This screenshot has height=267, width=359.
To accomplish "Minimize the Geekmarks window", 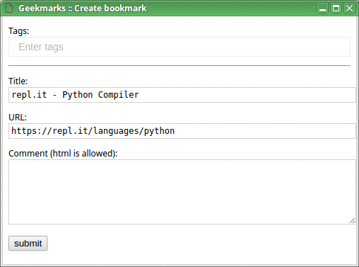I will point(322,8).
